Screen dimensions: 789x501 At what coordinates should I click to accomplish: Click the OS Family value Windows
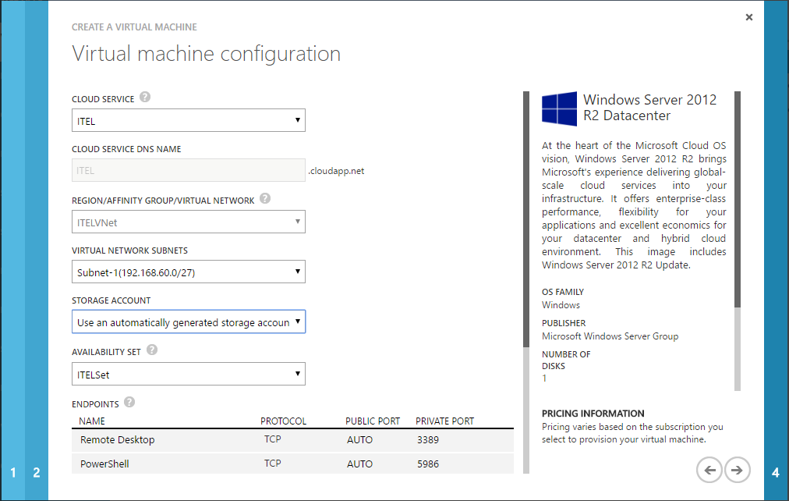point(561,304)
